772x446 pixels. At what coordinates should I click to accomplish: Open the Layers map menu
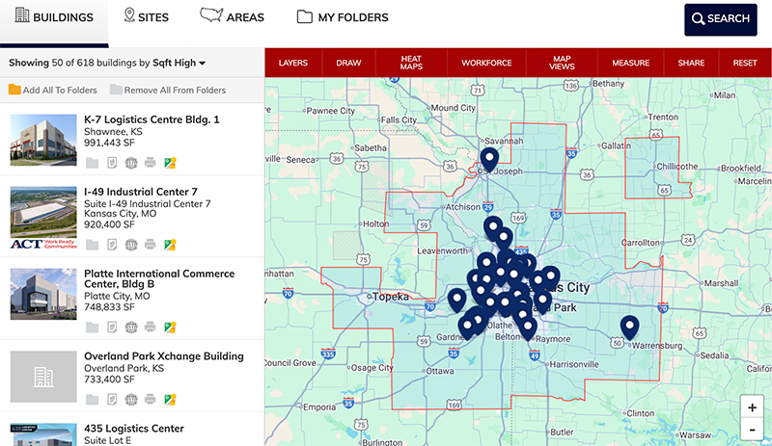(293, 63)
